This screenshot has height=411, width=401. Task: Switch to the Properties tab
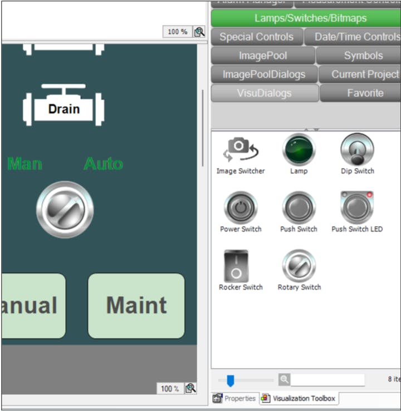coord(234,398)
